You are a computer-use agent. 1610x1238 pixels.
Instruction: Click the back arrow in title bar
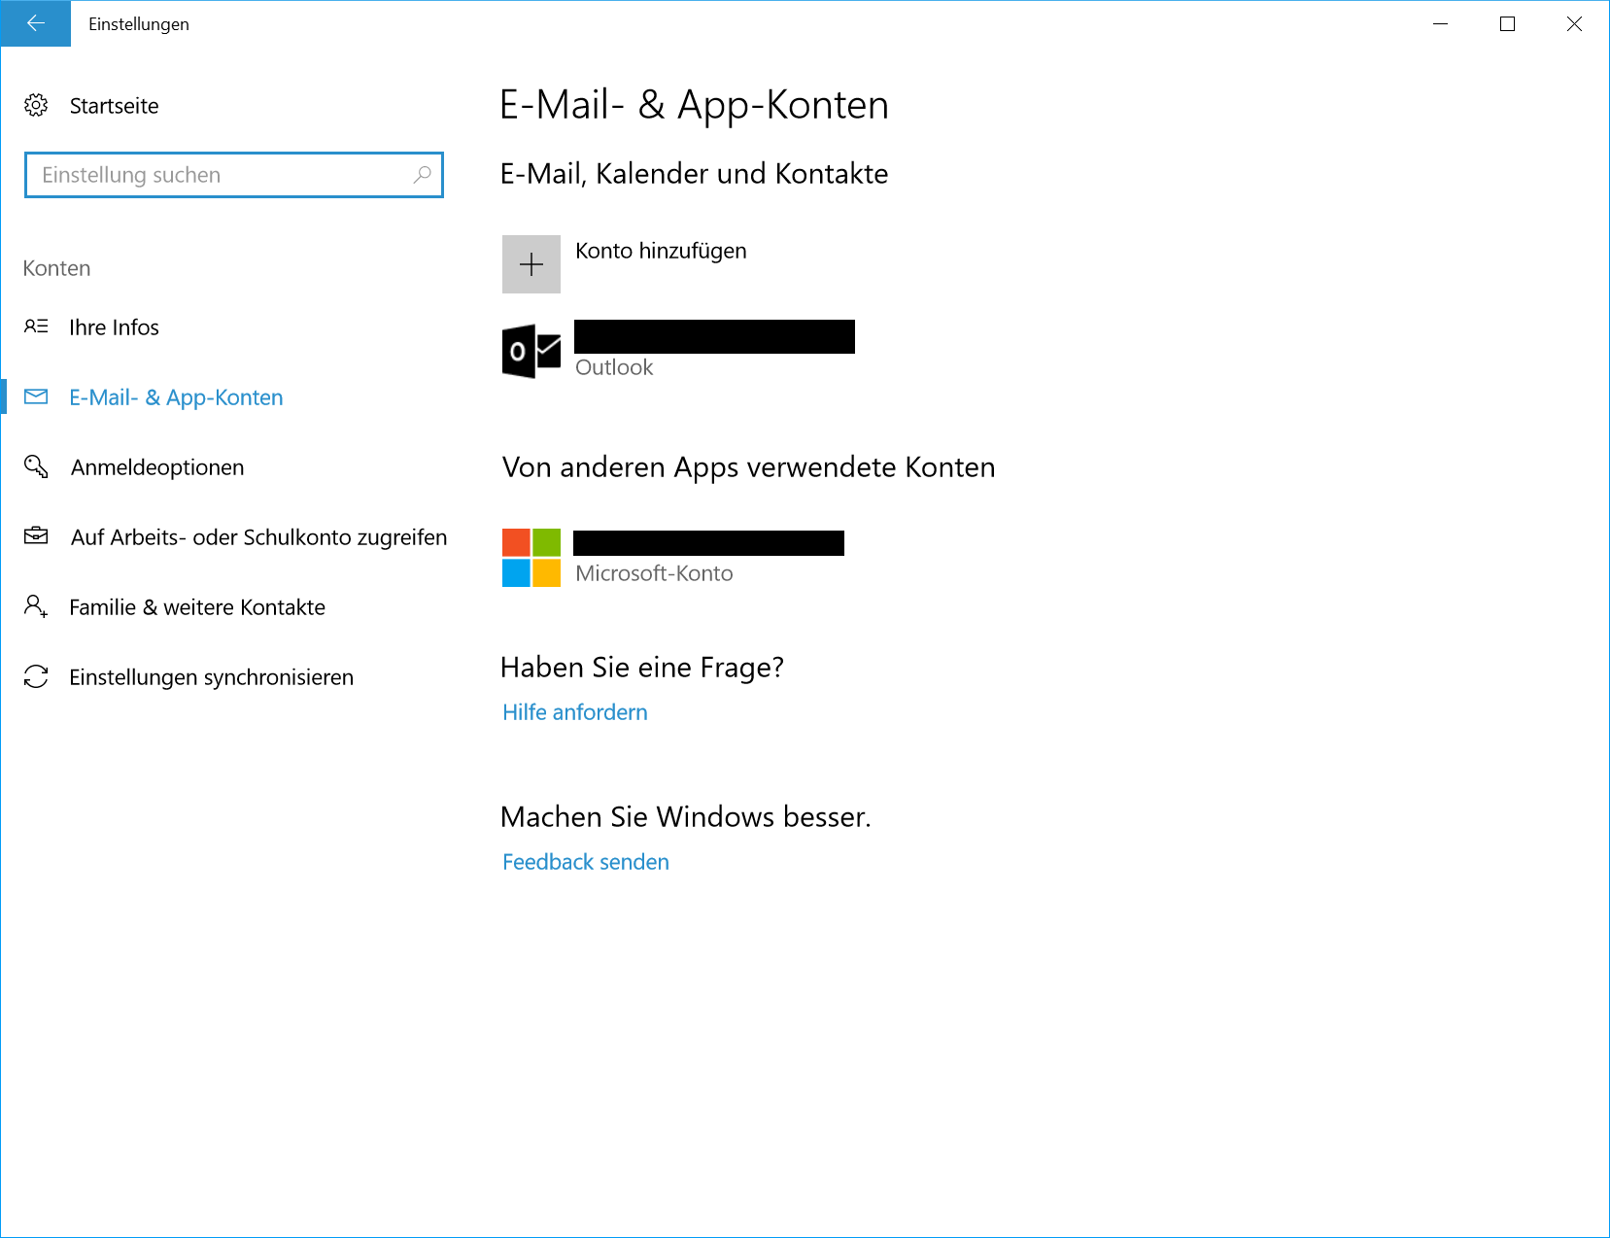[x=36, y=23]
